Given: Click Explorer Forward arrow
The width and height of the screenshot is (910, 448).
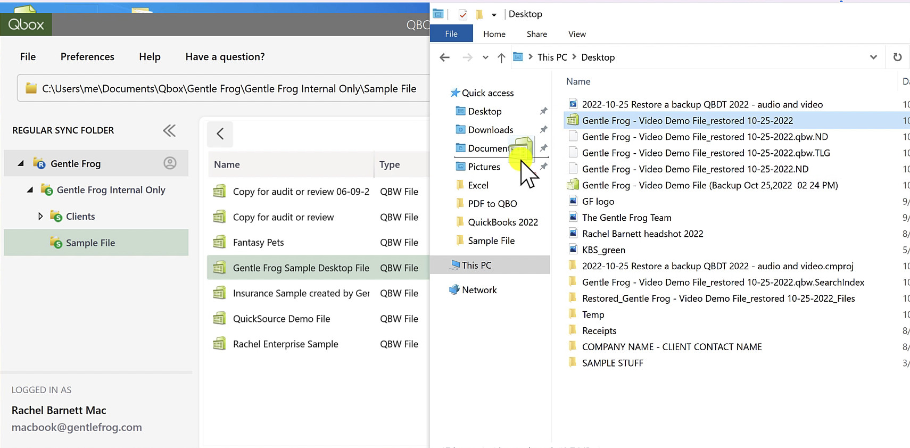Looking at the screenshot, I should [467, 57].
